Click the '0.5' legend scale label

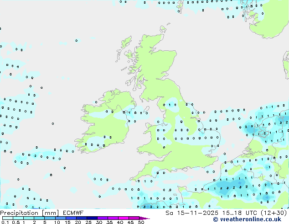pos(16,222)
